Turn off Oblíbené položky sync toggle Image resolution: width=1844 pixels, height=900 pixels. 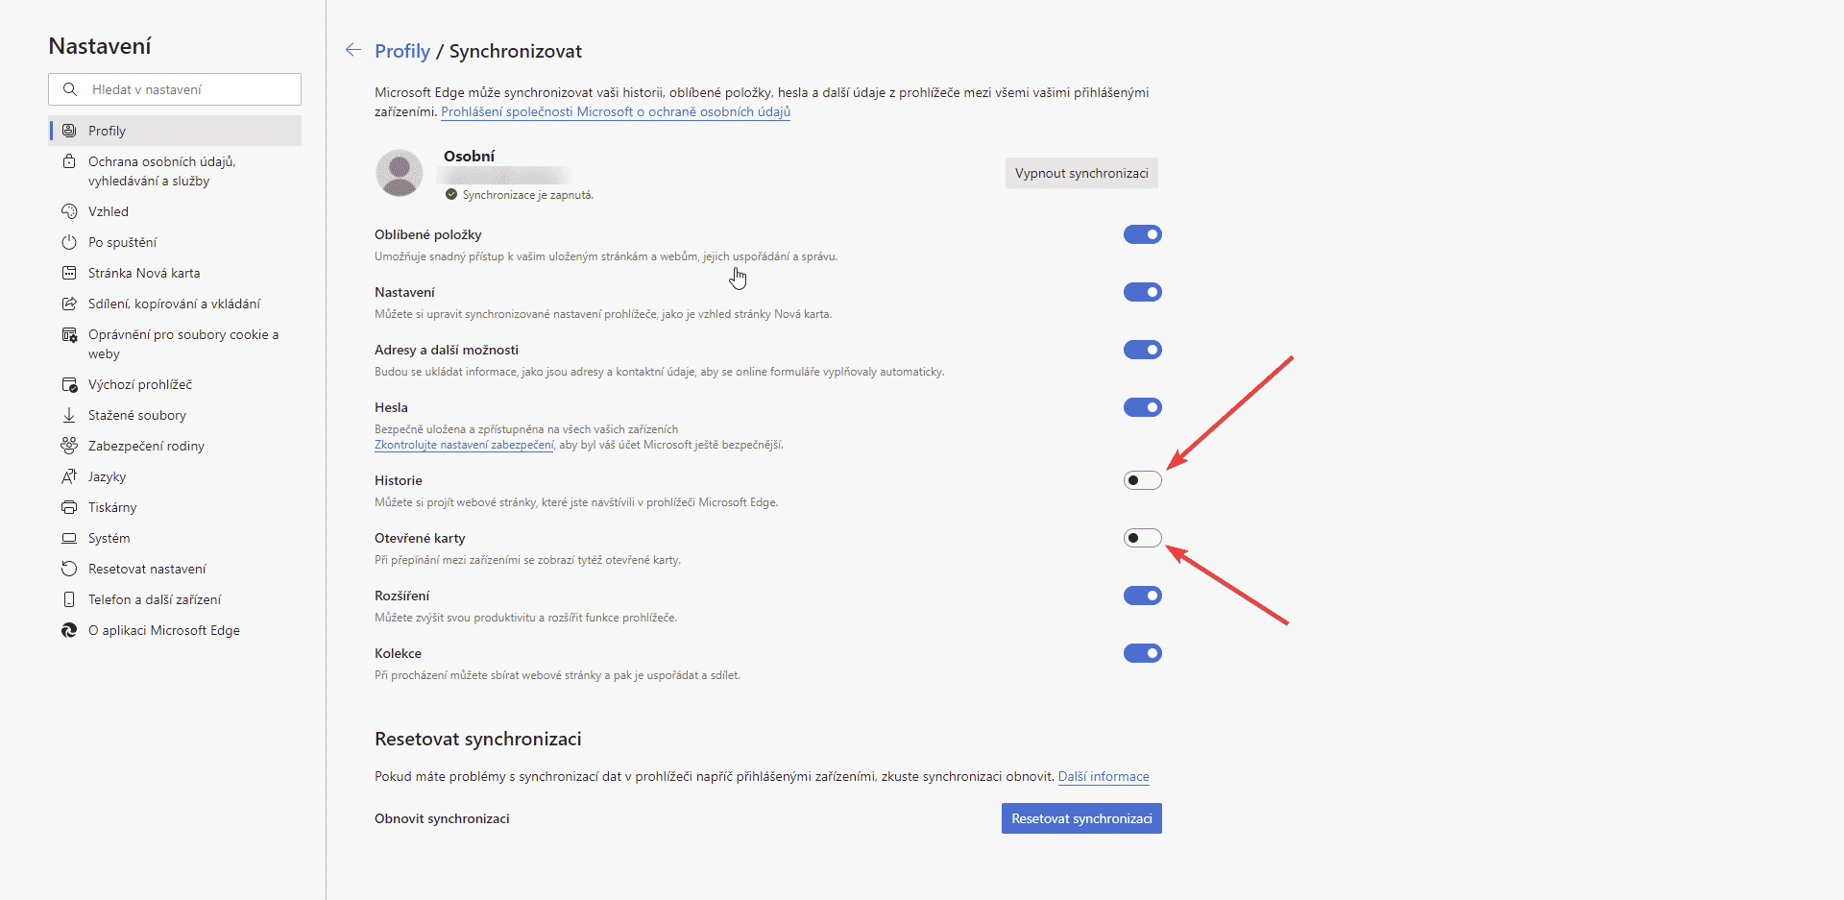(1142, 234)
